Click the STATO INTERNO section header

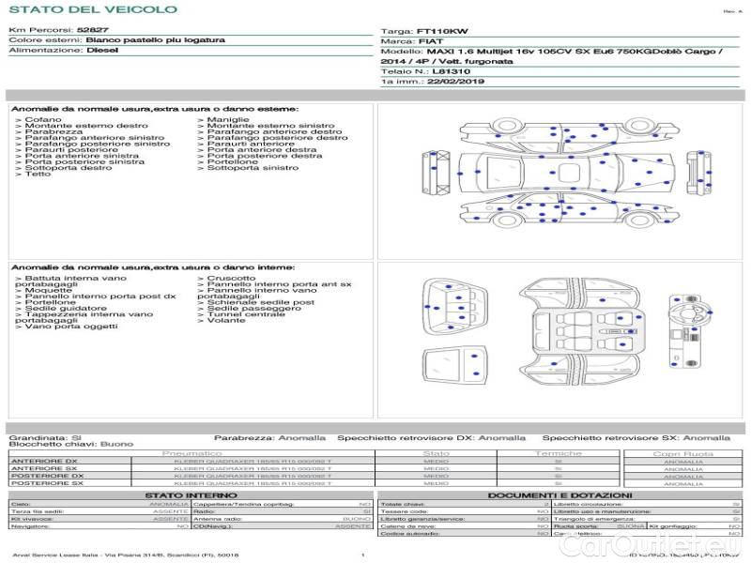[191, 495]
